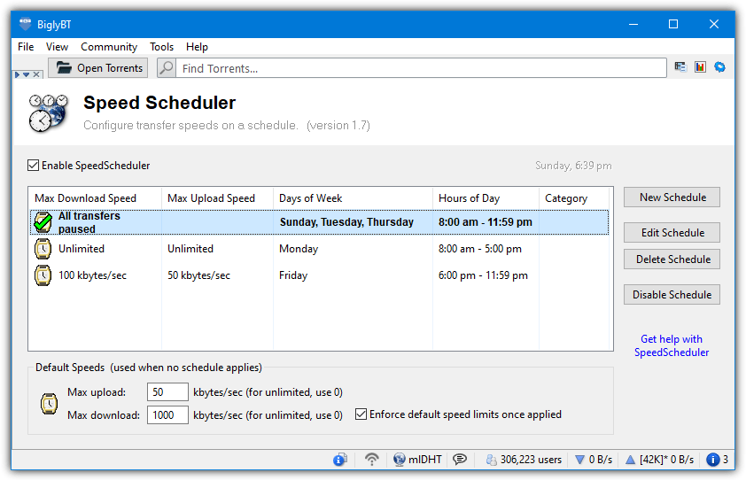Open the Community menu
746x480 pixels.
109,47
